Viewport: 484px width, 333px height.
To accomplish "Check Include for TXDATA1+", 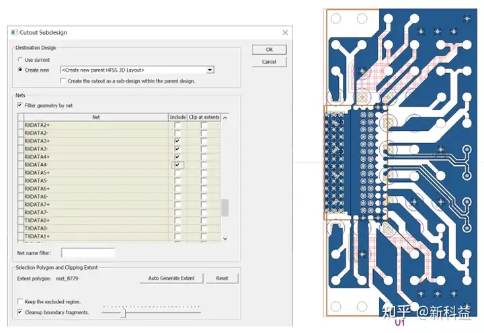I will point(177,236).
